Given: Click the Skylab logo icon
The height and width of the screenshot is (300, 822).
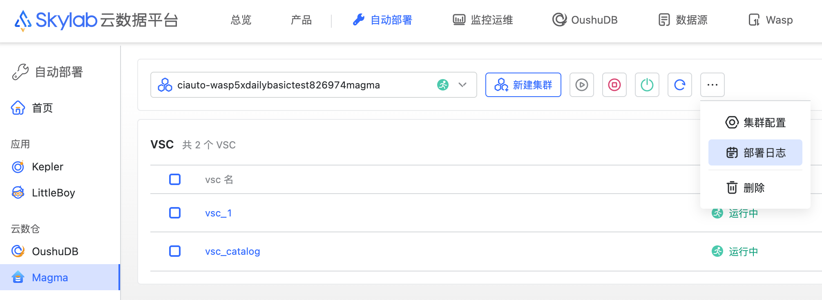Looking at the screenshot, I should (23, 20).
